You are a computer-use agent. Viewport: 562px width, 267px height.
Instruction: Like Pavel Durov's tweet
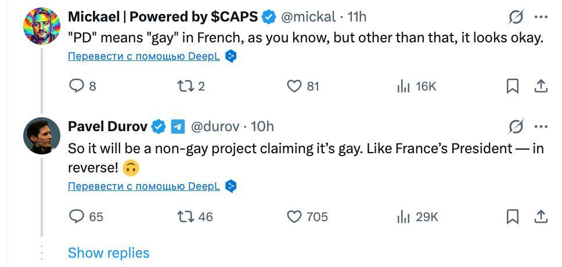pos(295,217)
